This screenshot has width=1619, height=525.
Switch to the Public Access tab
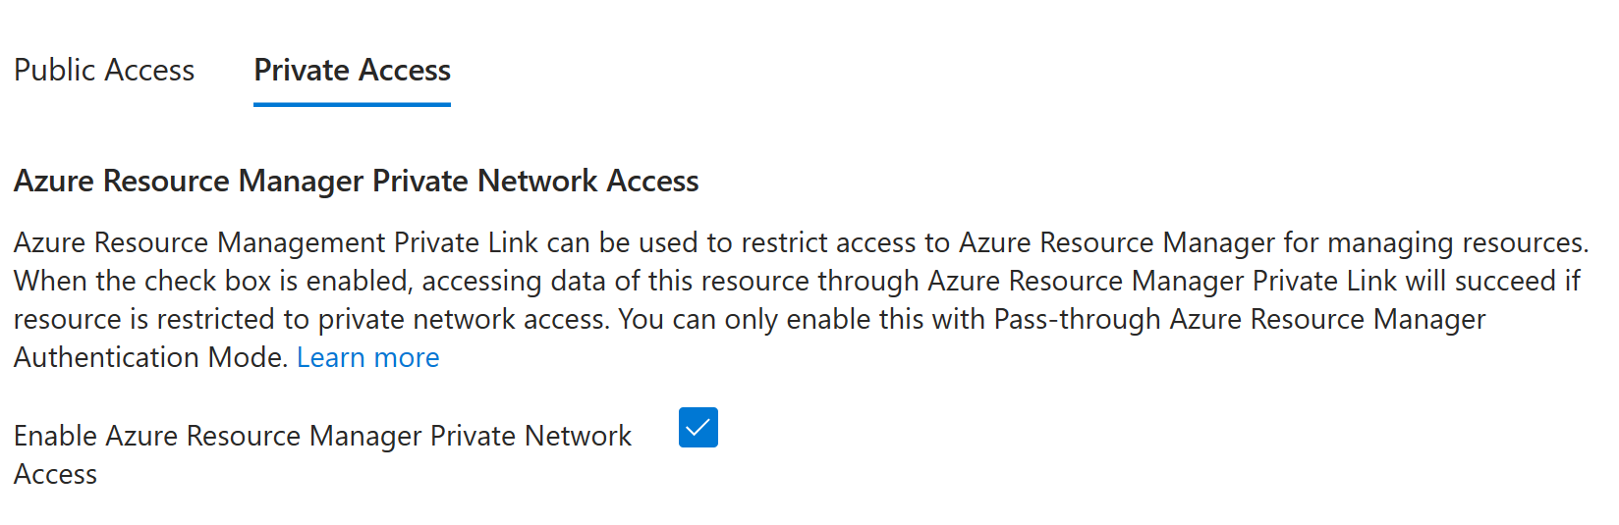[x=104, y=71]
